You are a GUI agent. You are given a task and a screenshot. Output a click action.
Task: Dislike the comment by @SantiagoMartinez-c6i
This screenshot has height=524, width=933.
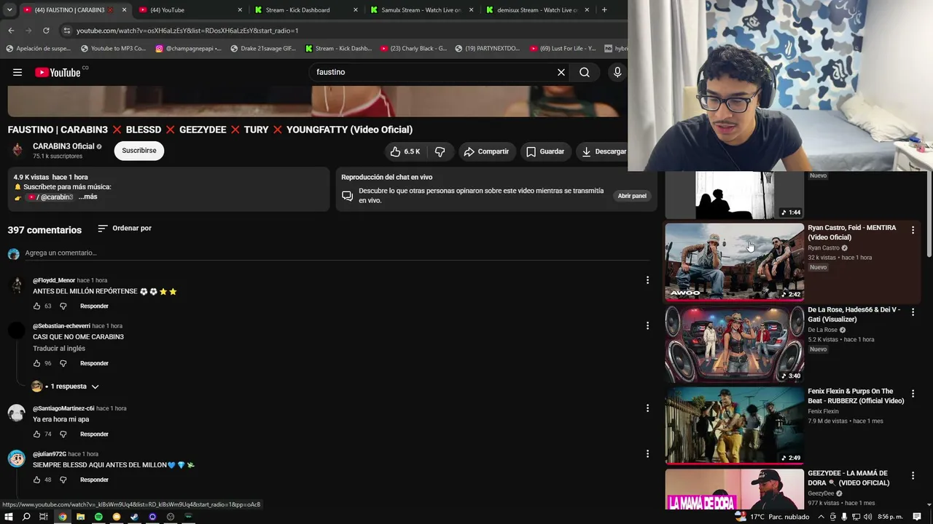click(63, 434)
